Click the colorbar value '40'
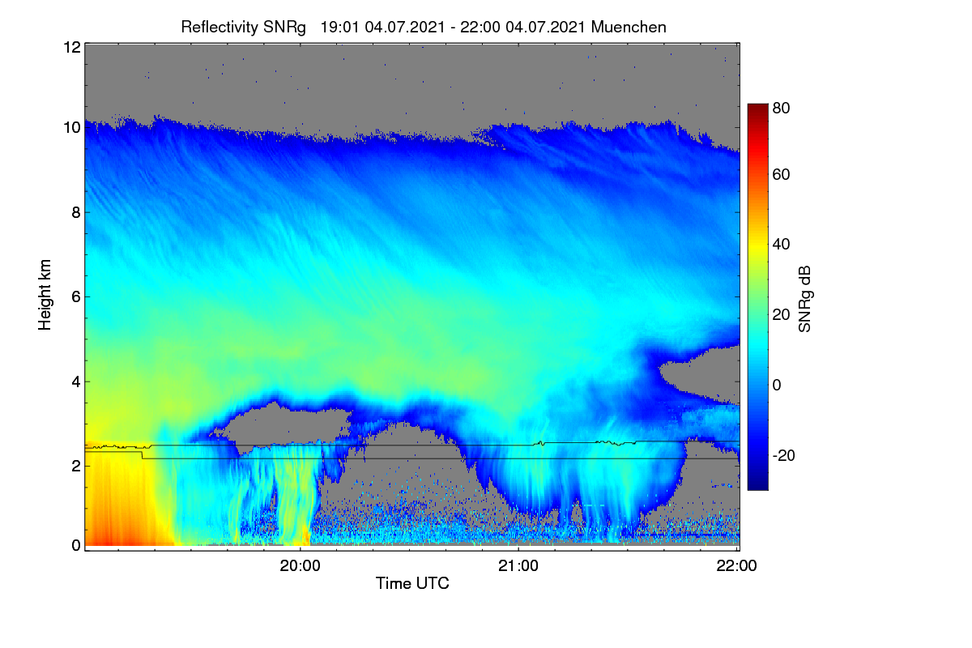Screen dimensions: 972x648 pyautogui.click(x=782, y=244)
